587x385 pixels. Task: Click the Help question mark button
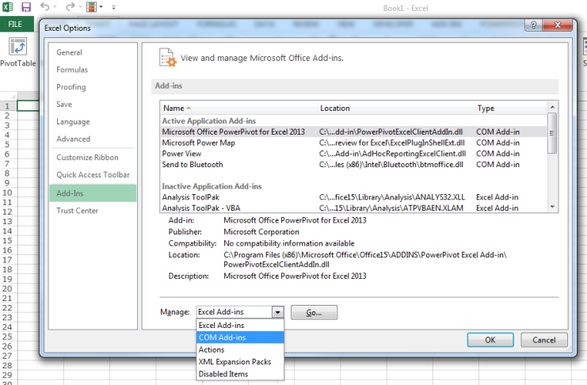533,25
